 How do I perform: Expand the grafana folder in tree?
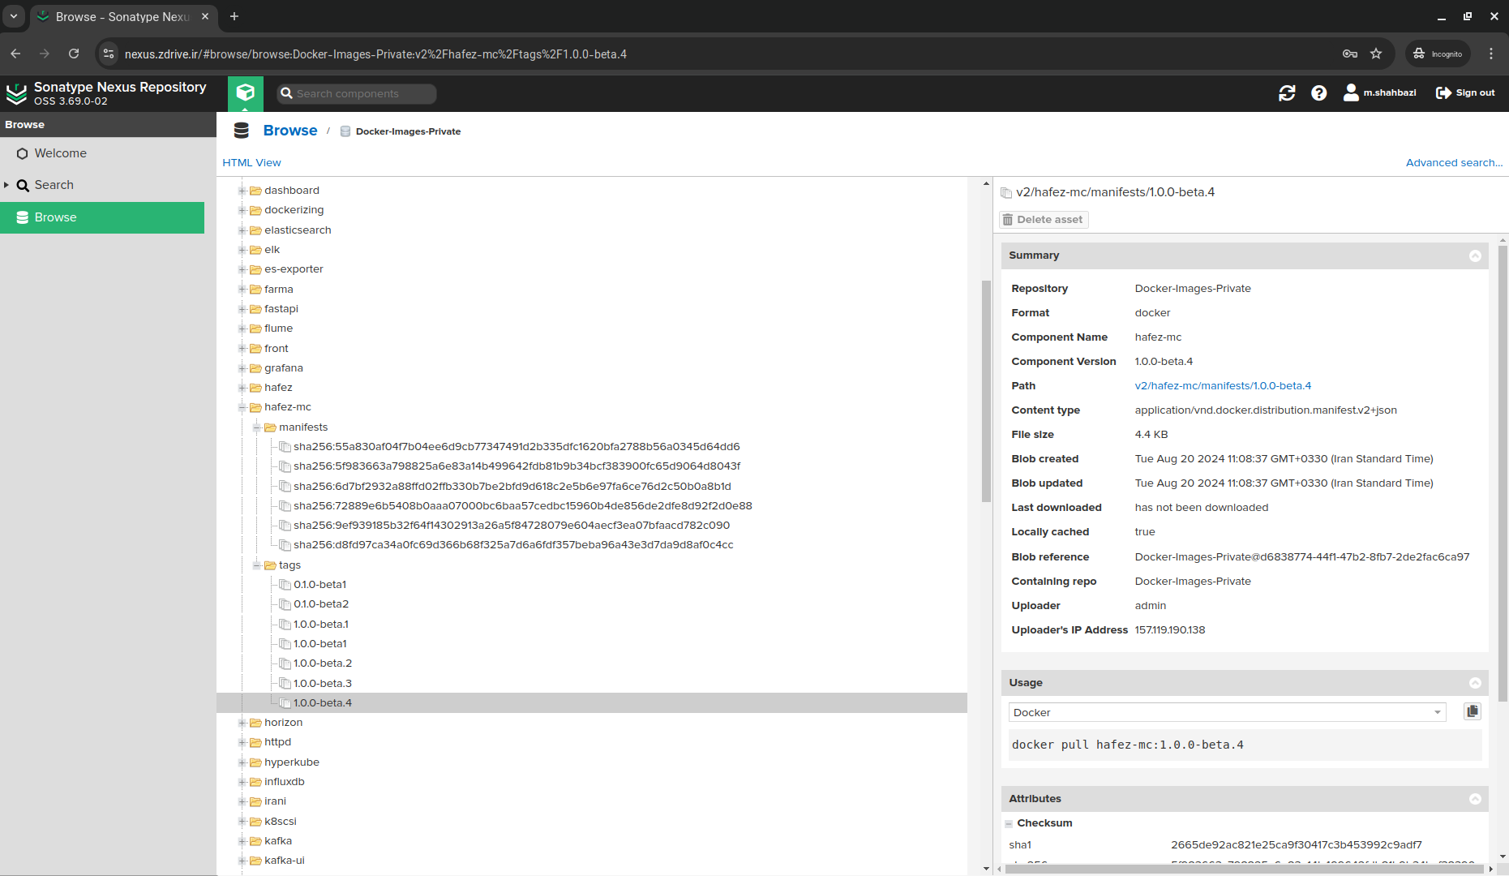click(242, 368)
